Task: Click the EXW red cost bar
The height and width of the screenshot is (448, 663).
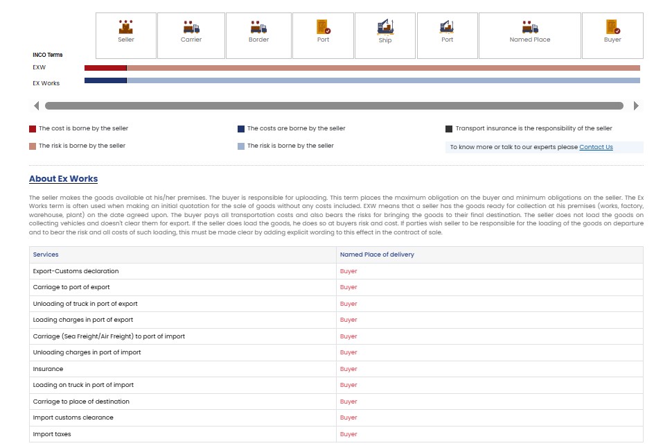Action: 105,68
